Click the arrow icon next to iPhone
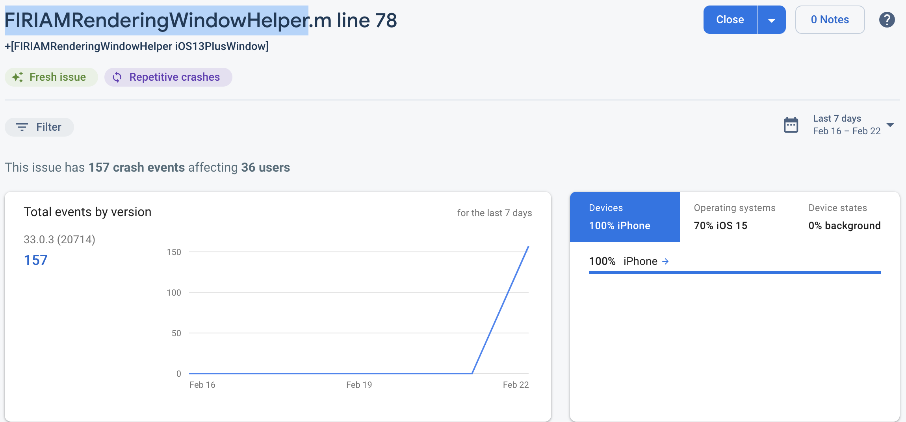Screen dimensions: 906x422 pos(665,261)
